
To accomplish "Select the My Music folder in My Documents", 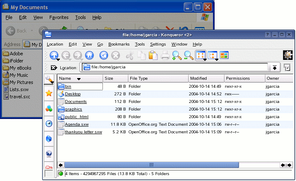I will coord(19,75).
